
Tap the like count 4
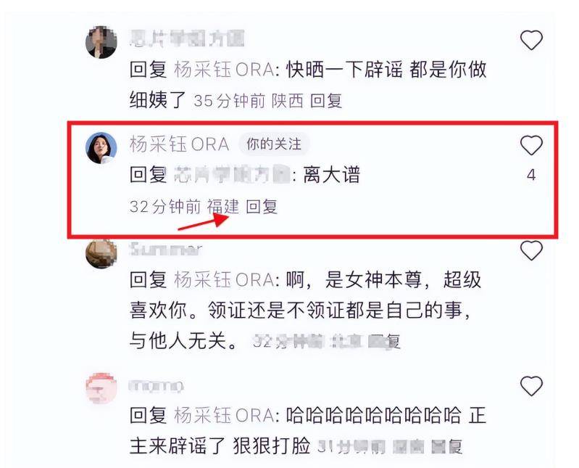[531, 174]
